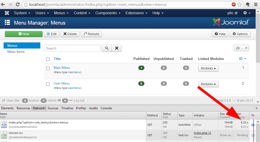The width and height of the screenshot is (260, 142).
Task: Click the Joomla logo icon in the navbar
Action: click(x=7, y=13)
